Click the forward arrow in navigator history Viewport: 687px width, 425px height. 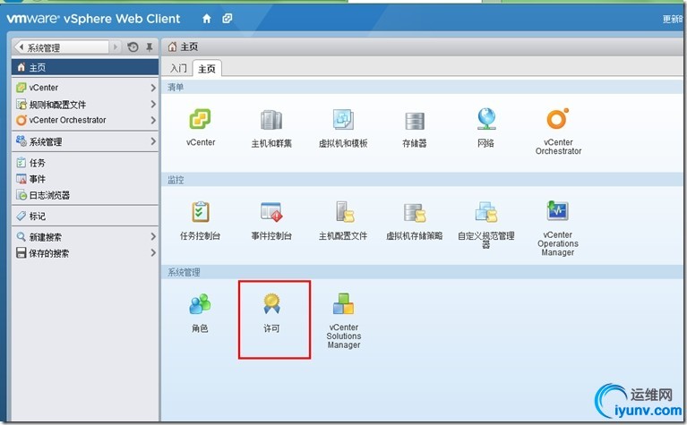[116, 47]
